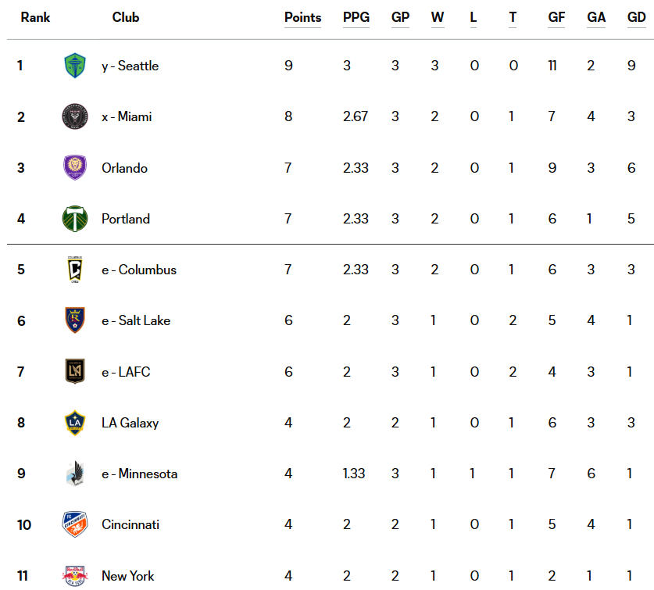This screenshot has width=654, height=590.
Task: Click the Seattle Sounders crest icon
Action: tap(75, 66)
